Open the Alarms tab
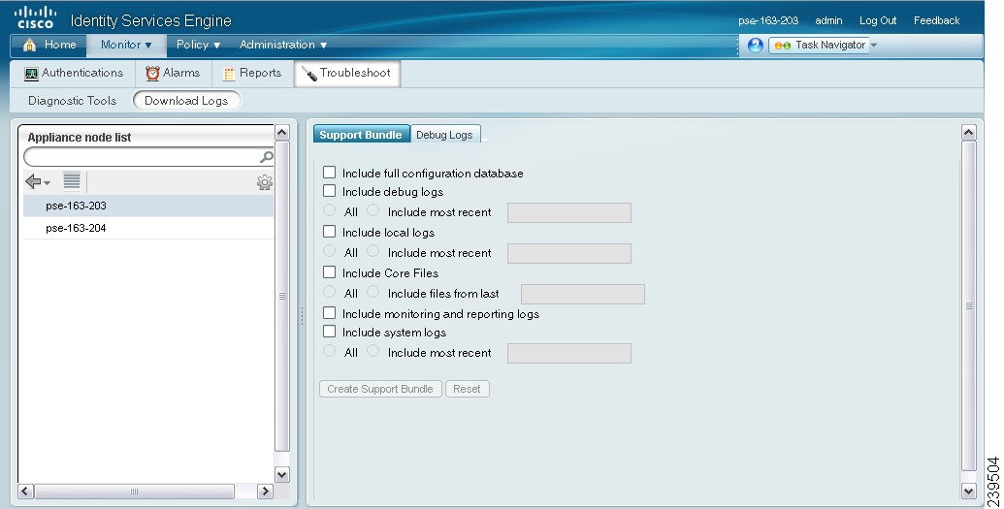Viewport: 1004px width, 509px height. 173,73
